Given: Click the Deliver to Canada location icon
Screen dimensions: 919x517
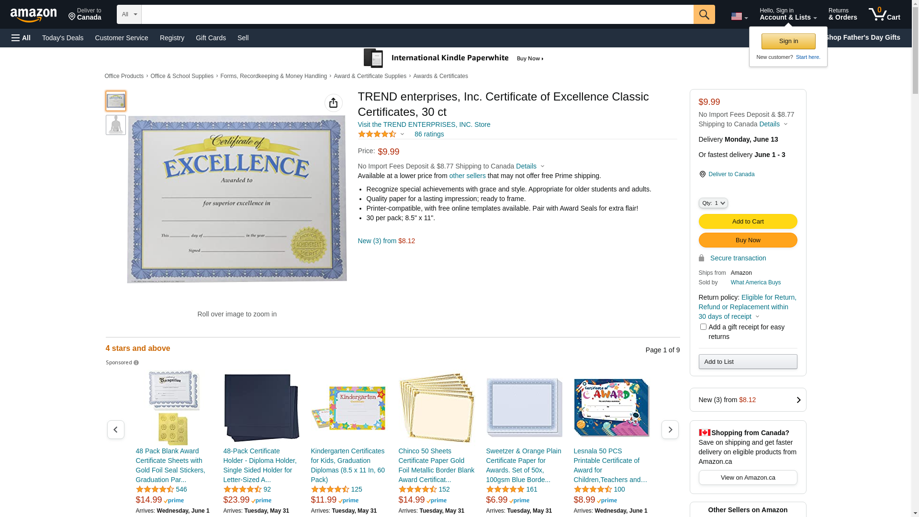Looking at the screenshot, I should click(702, 174).
